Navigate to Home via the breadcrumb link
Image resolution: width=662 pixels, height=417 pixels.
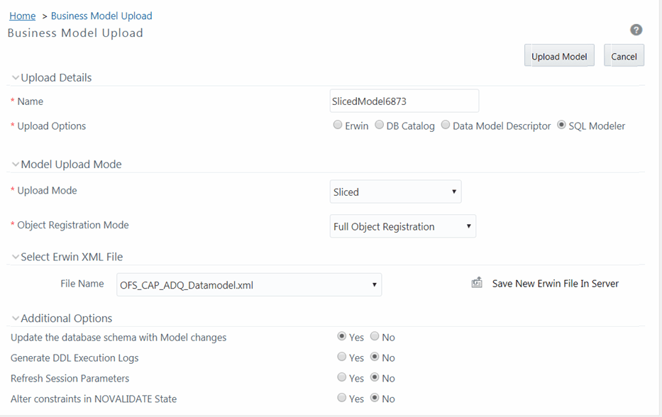click(x=21, y=16)
